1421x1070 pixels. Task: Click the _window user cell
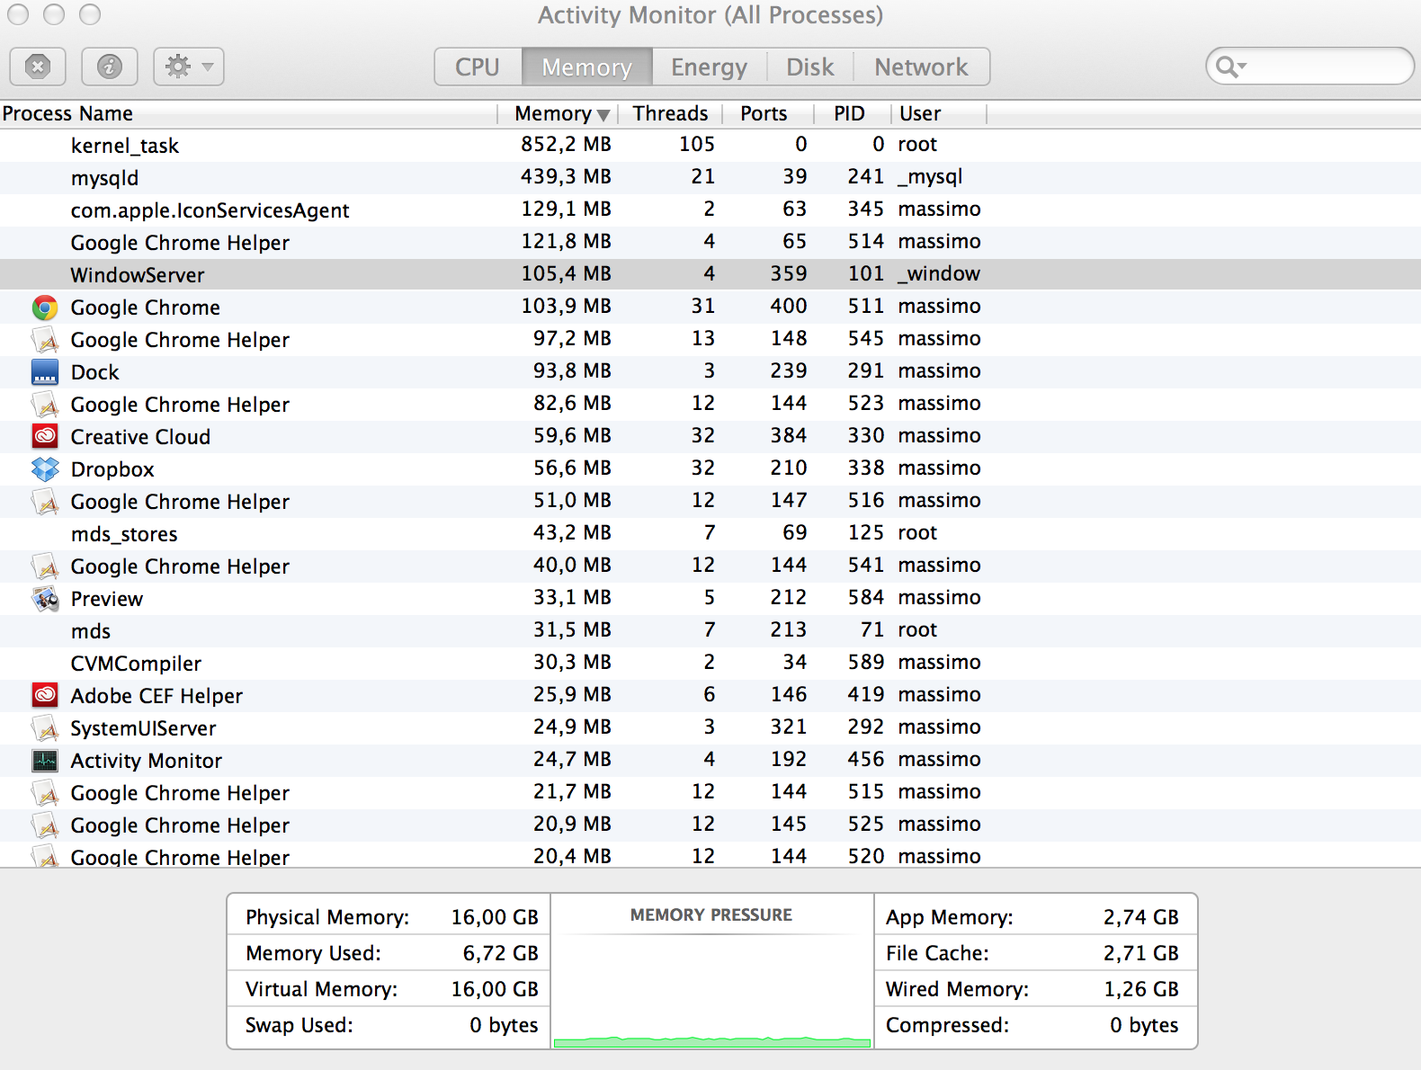point(939,274)
